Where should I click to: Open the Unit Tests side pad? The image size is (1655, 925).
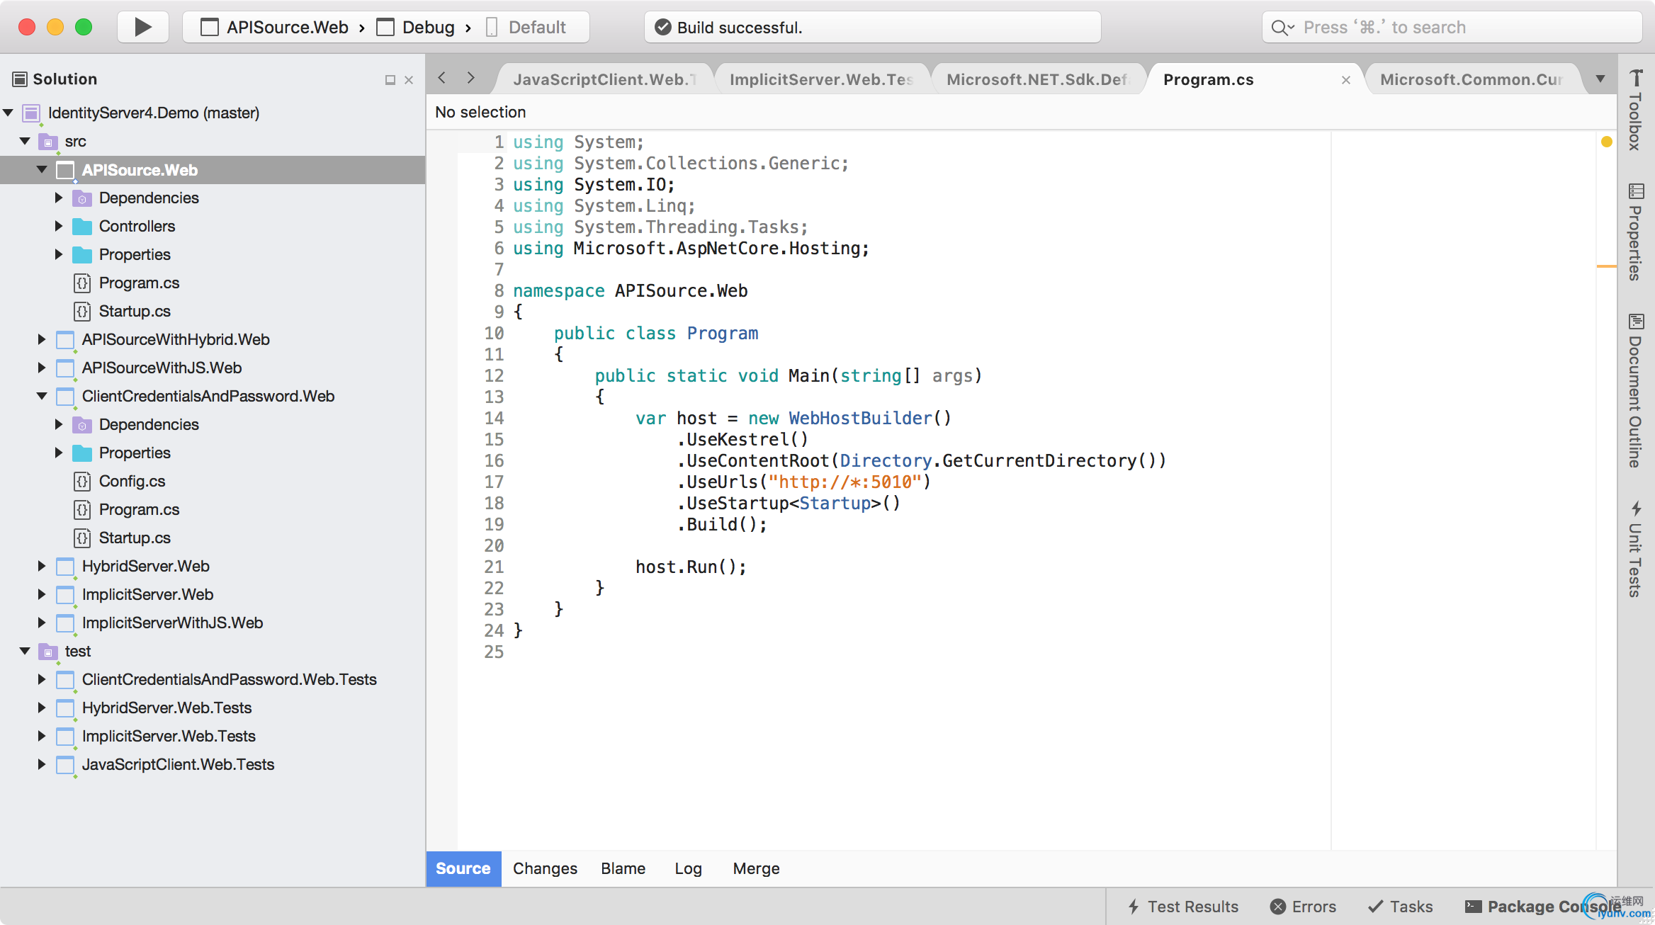point(1636,549)
